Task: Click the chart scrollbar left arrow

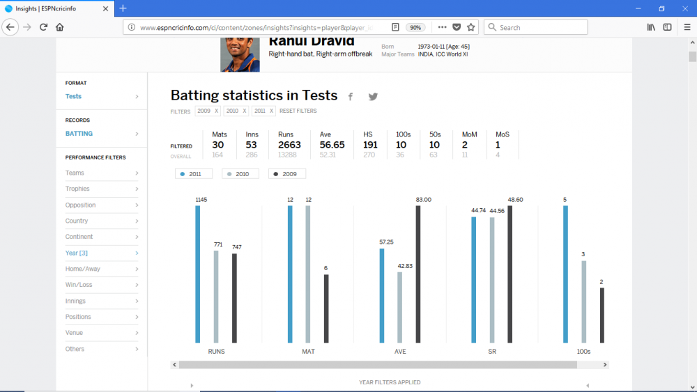Action: [175, 364]
